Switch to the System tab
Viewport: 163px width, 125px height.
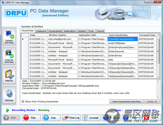(x=82, y=31)
